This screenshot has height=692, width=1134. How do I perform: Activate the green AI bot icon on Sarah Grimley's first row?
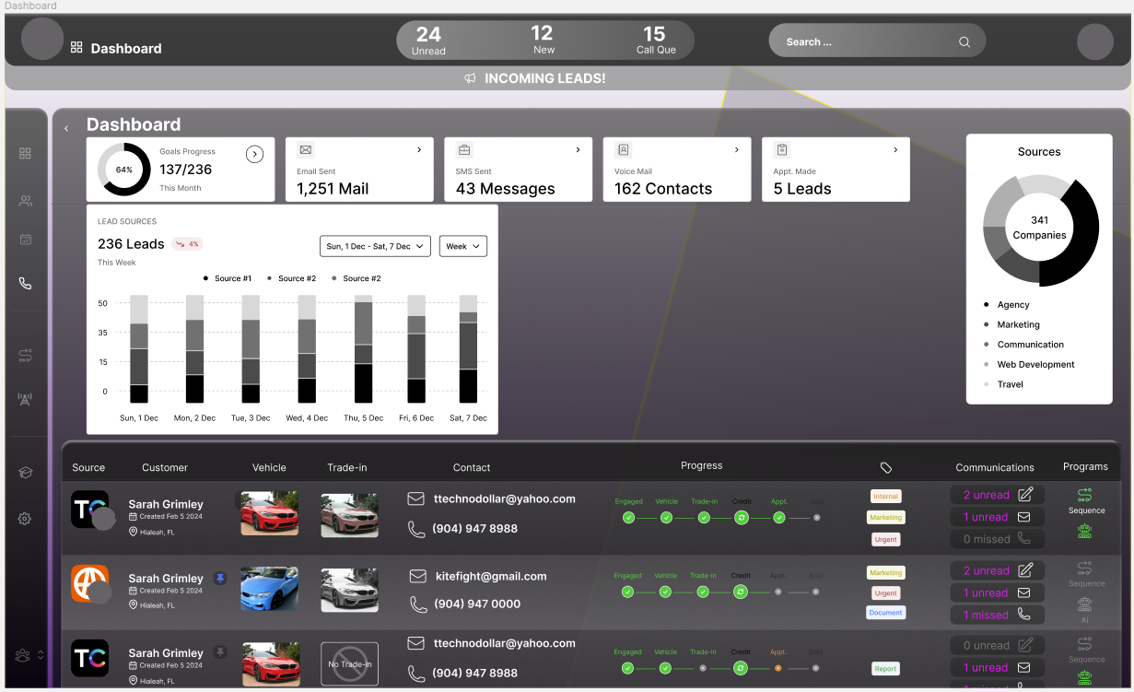click(1086, 531)
